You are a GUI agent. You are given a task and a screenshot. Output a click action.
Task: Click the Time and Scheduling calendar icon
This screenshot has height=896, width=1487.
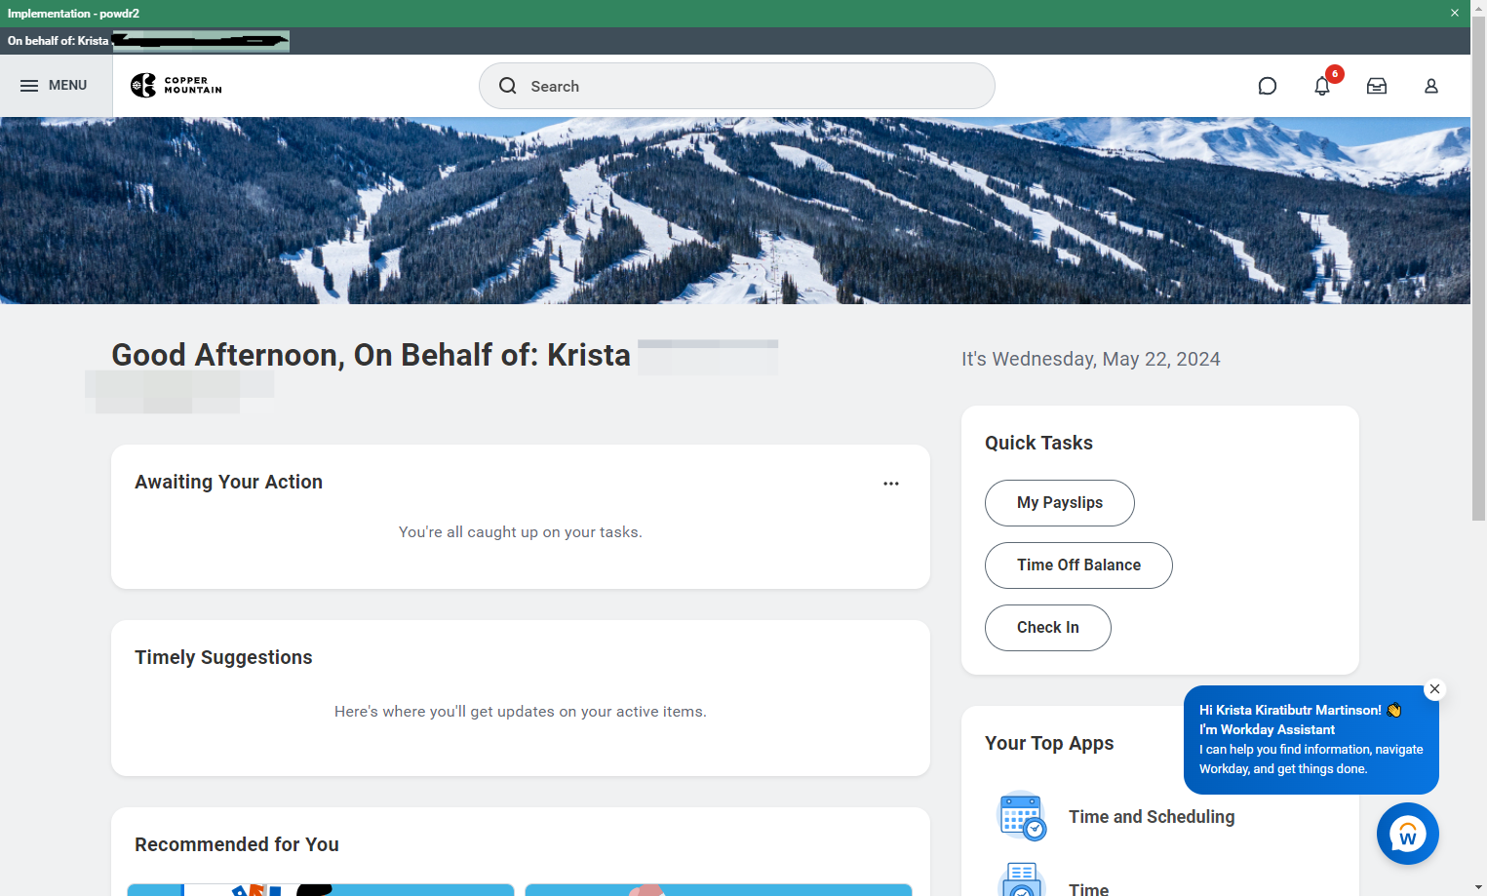1021,815
